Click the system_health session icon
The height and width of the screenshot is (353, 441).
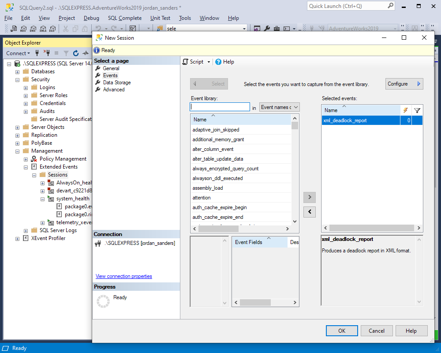[51, 199]
